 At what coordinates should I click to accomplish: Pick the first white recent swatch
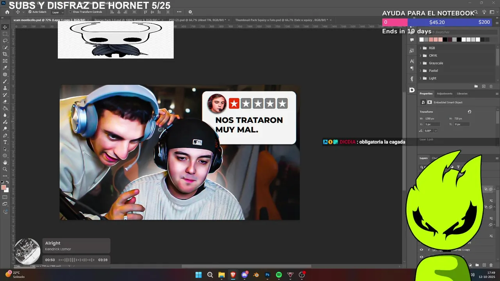click(421, 39)
